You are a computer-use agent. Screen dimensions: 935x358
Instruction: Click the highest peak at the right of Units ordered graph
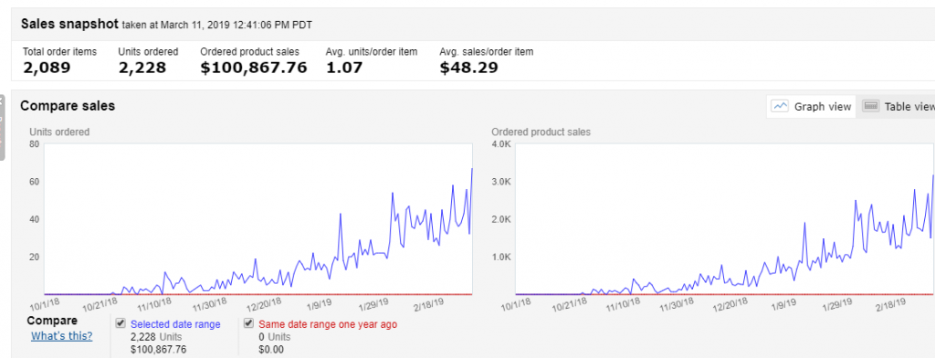[472, 169]
